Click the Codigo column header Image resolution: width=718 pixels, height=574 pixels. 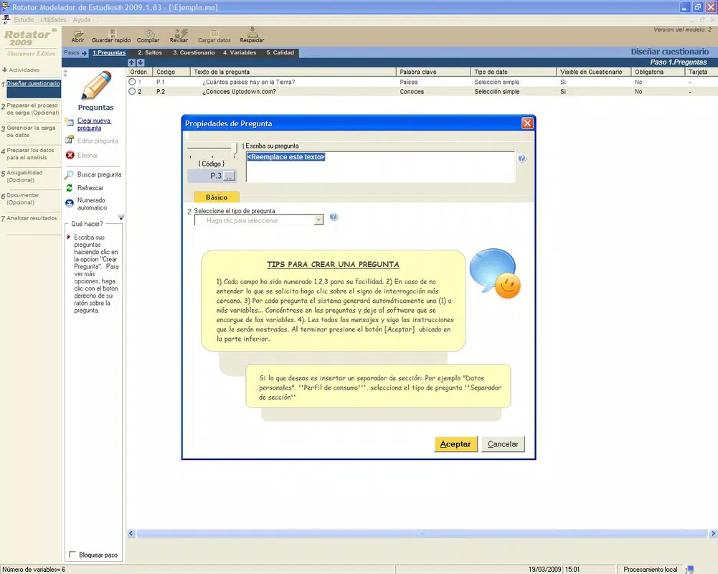pos(171,72)
